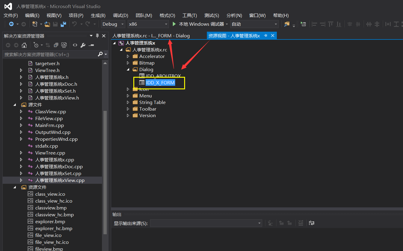Select the Menu resource folder
Screen dimensions: 403x251
pyautogui.click(x=146, y=96)
